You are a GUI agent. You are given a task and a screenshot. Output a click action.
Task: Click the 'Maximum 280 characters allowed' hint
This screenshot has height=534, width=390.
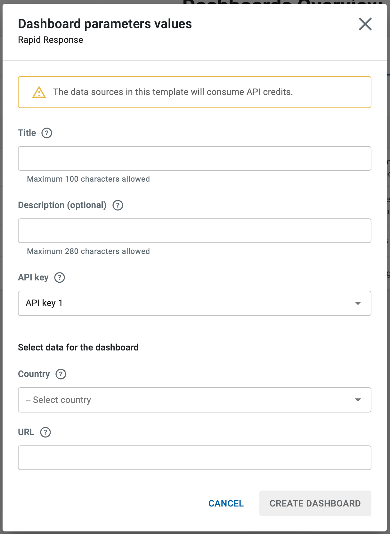(88, 251)
